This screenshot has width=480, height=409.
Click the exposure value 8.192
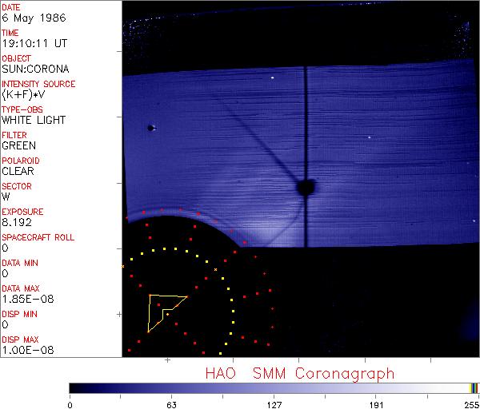(x=17, y=222)
